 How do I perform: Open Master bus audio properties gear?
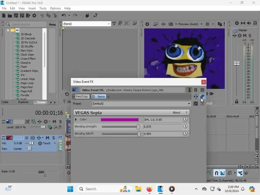click(x=237, y=23)
